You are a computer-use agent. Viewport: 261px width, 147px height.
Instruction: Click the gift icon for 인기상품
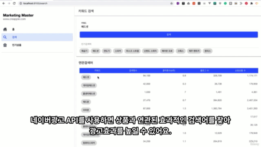tap(5, 45)
